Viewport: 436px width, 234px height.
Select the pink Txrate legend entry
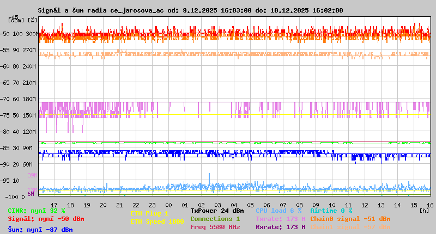[x=280, y=219]
